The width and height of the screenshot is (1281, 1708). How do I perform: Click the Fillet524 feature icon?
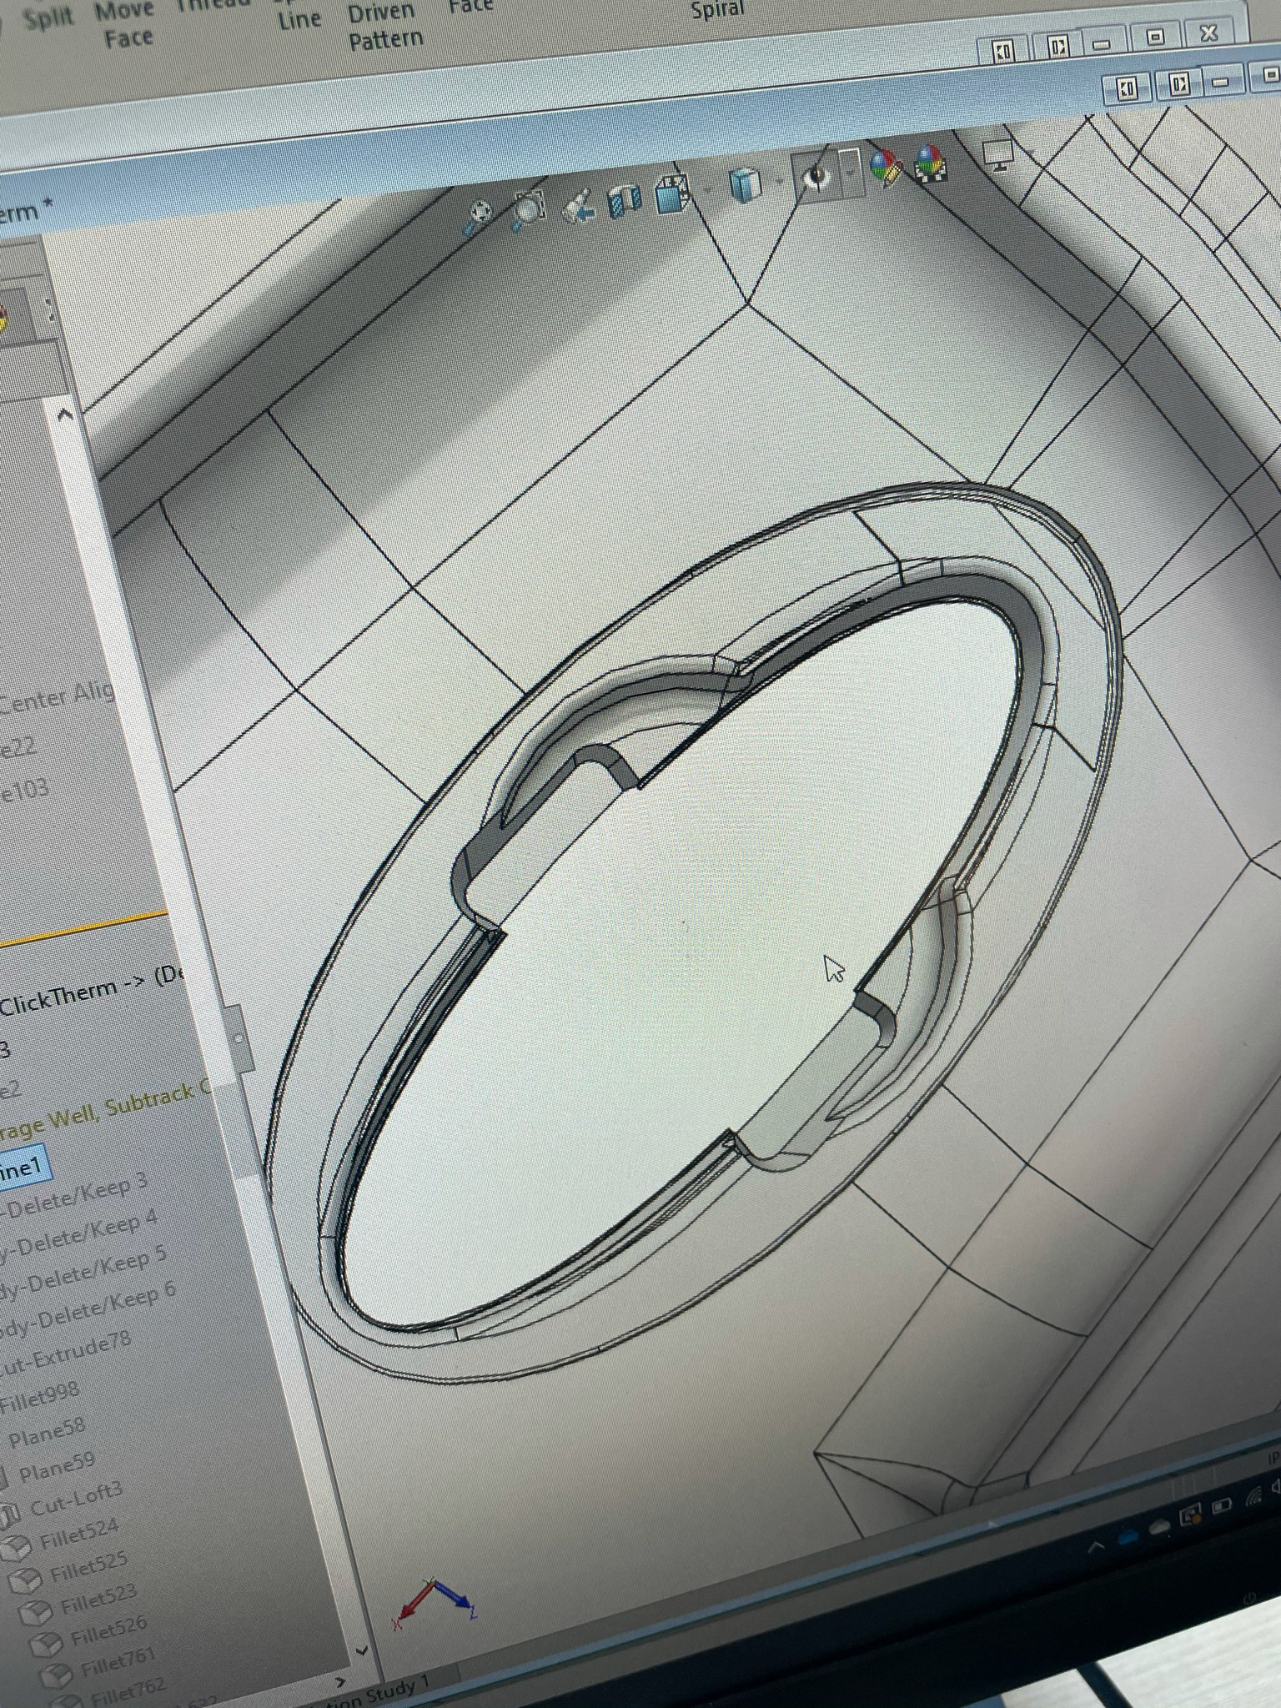[x=17, y=1550]
